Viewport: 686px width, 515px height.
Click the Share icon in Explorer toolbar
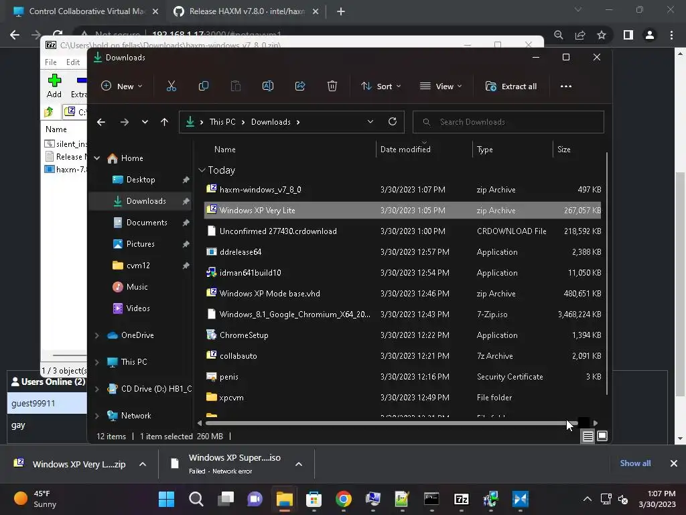(300, 87)
